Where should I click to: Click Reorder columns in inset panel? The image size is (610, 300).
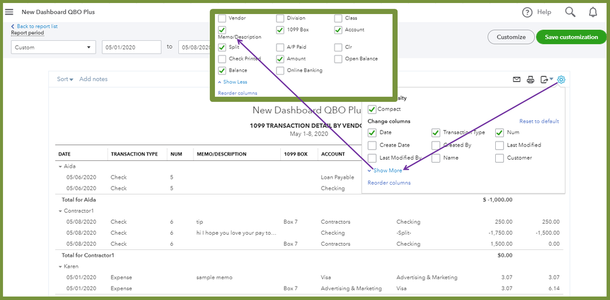tap(238, 93)
